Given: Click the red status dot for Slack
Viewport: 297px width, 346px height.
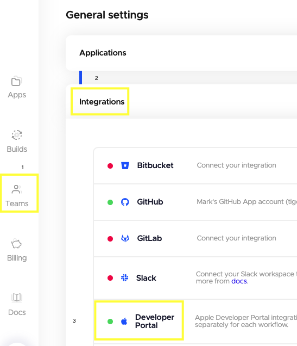Looking at the screenshot, I should [110, 278].
